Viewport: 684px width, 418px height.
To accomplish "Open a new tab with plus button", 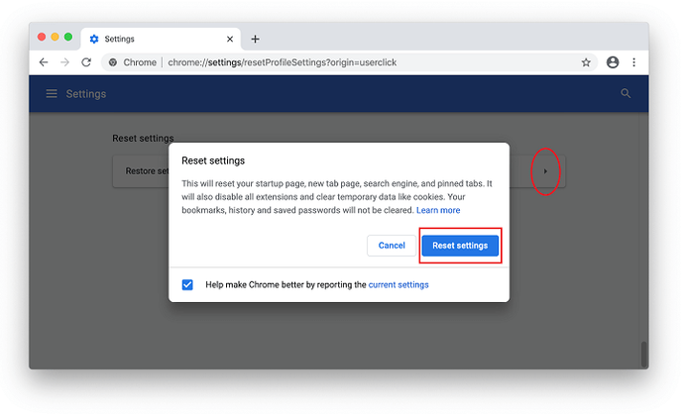I will point(255,40).
